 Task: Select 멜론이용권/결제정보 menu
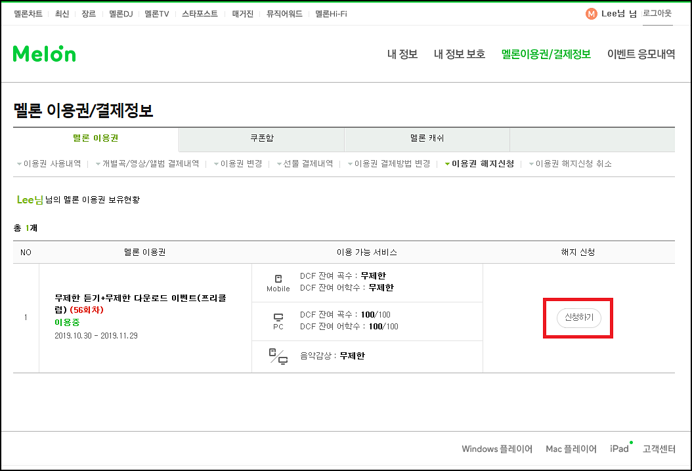(x=546, y=54)
